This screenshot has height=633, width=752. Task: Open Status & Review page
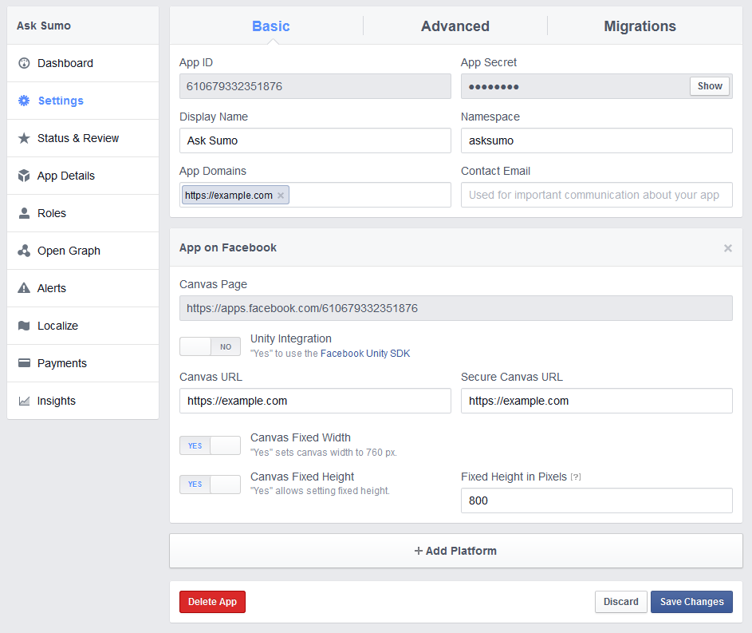83,138
